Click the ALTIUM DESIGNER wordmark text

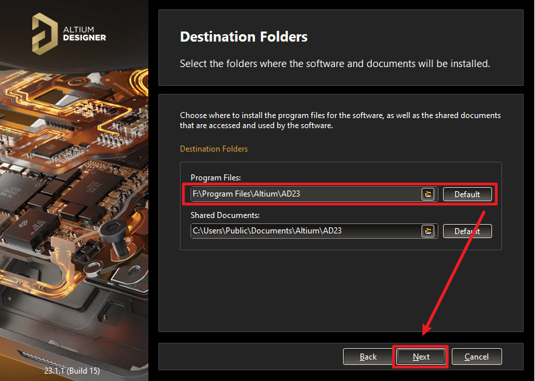point(85,33)
